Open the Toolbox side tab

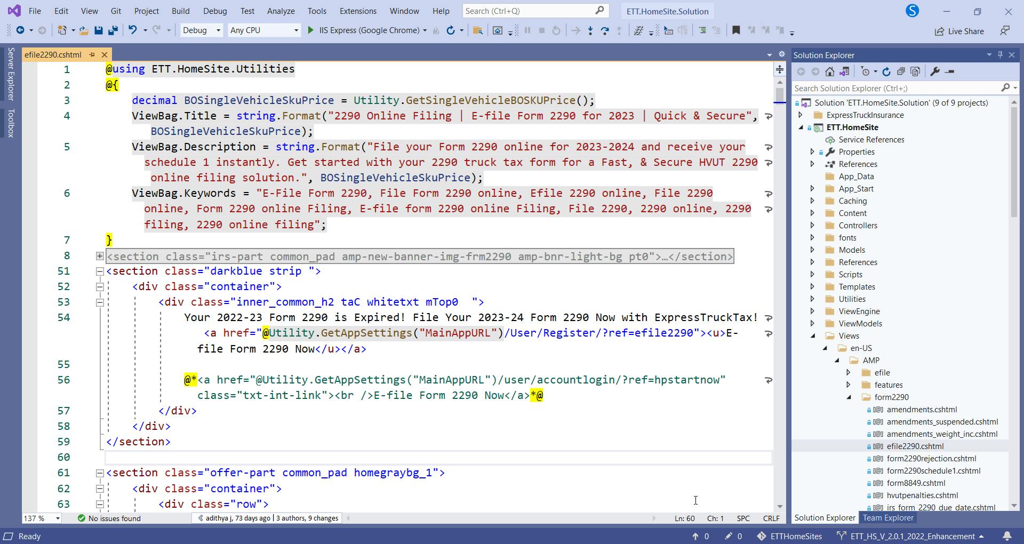(11, 123)
